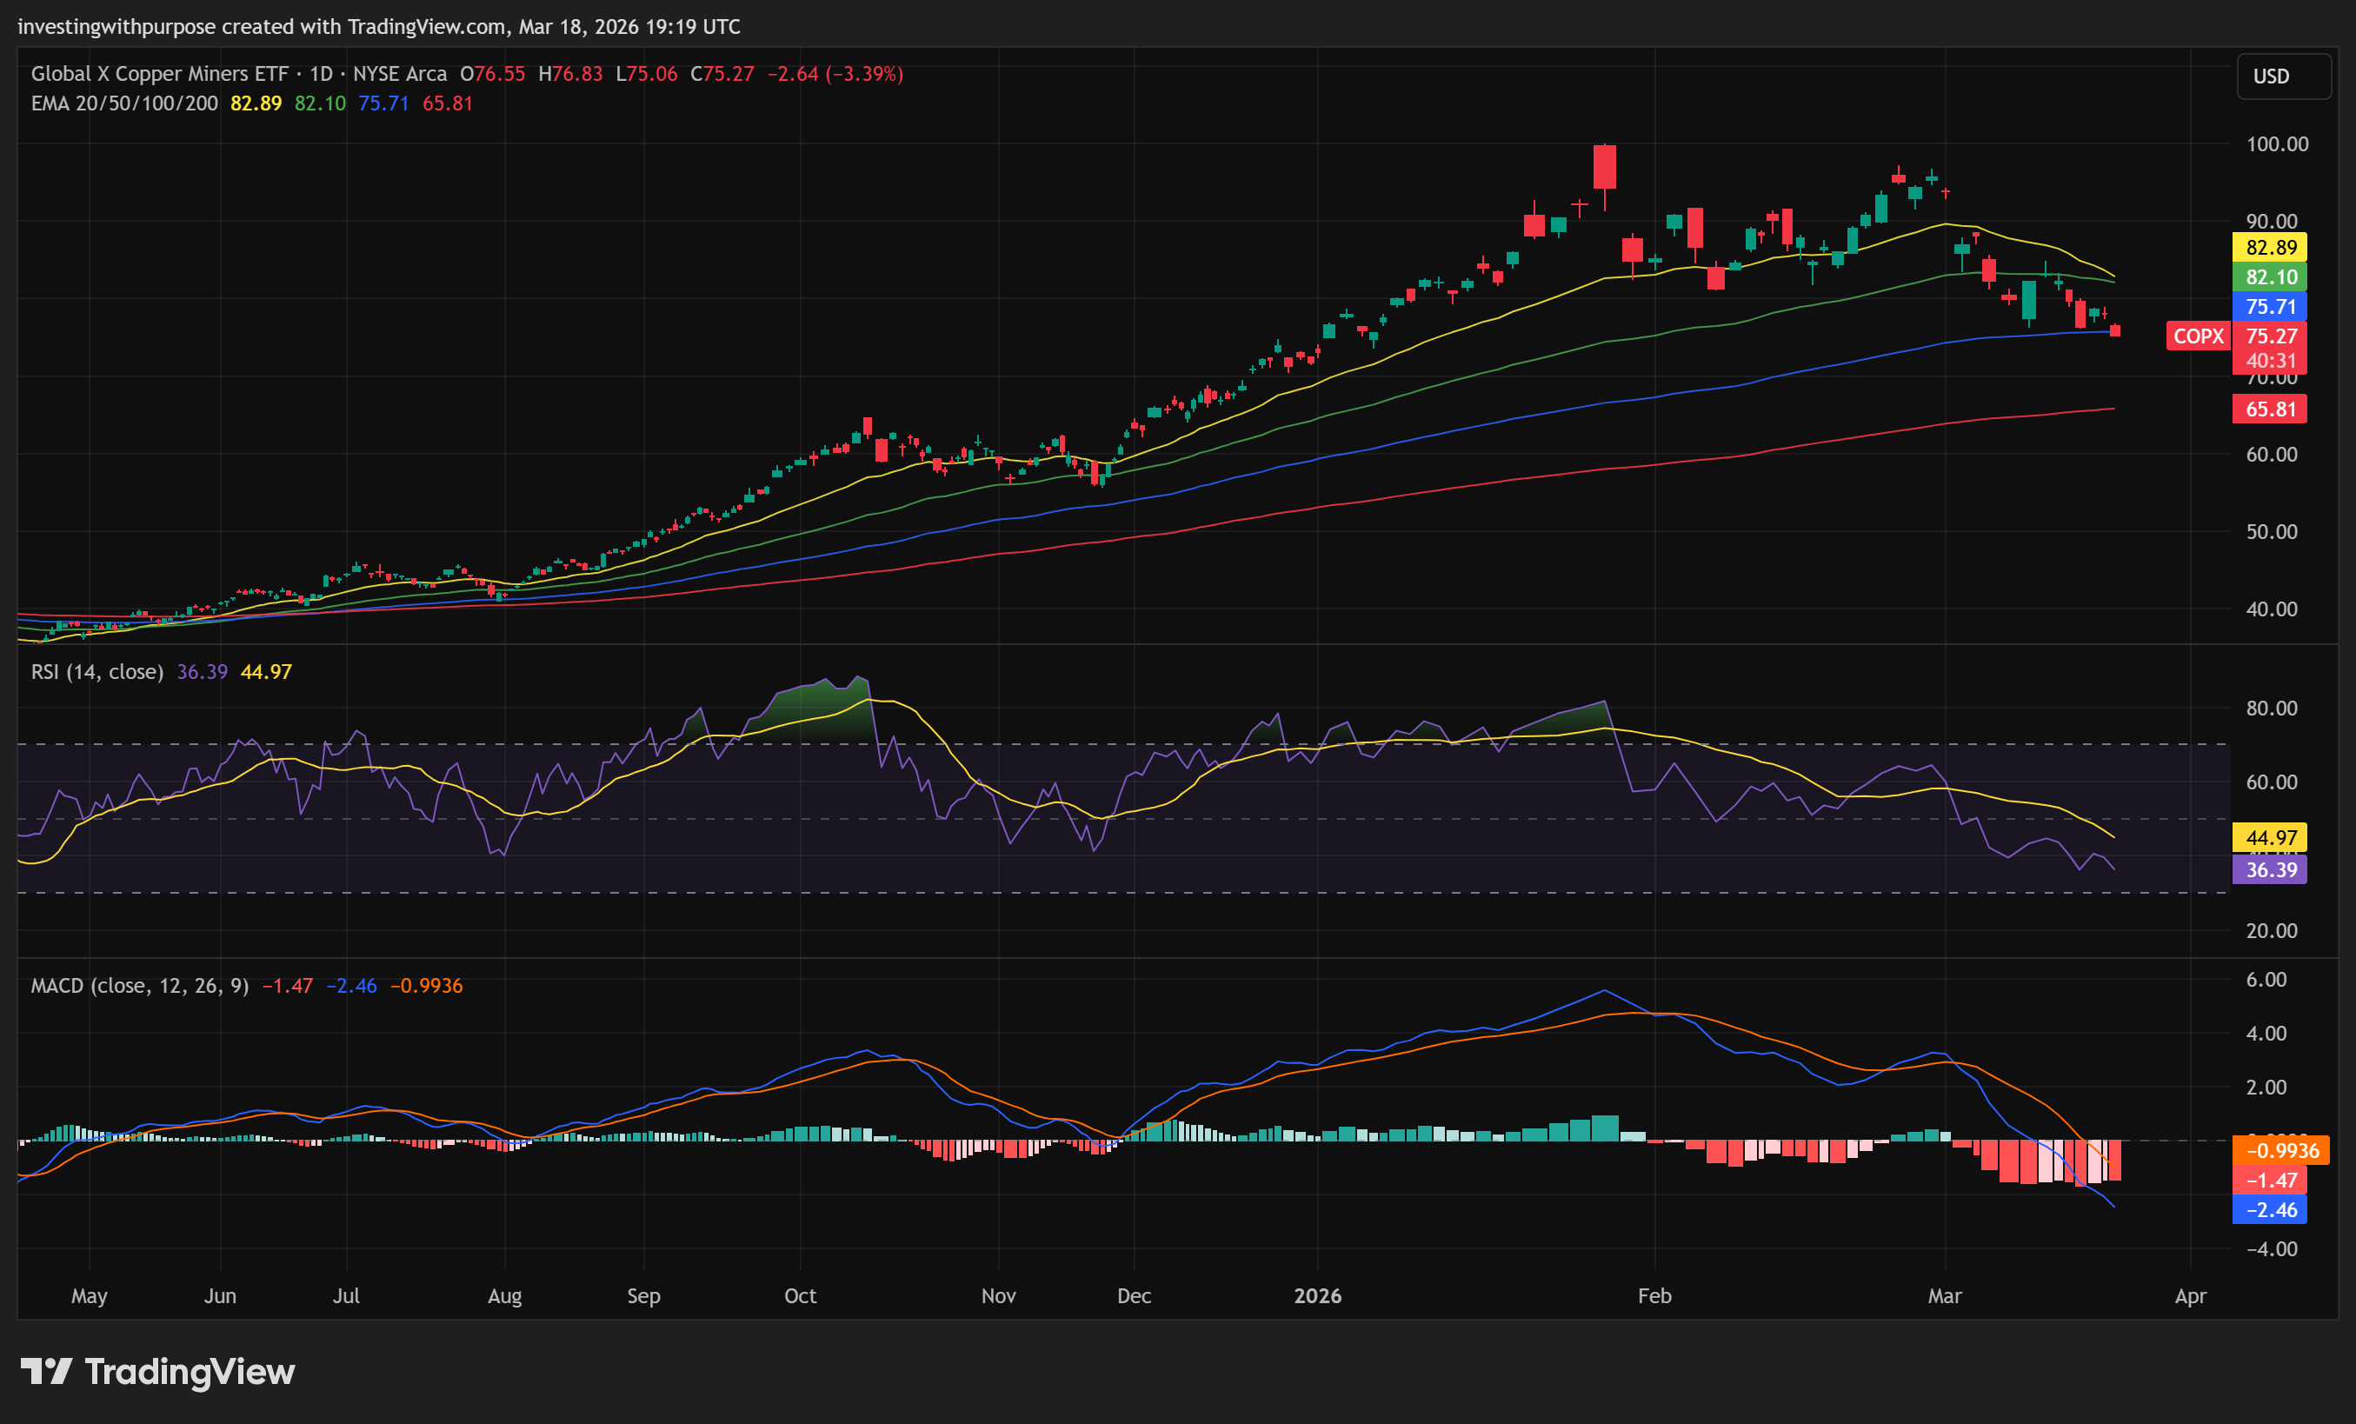This screenshot has height=1424, width=2356.
Task: Open the RSI (14, close) indicator legend
Action: 97,671
